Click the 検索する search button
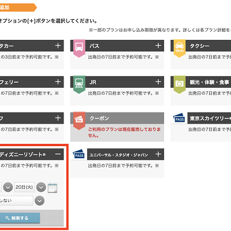The width and height of the screenshot is (231, 231). (x=20, y=218)
